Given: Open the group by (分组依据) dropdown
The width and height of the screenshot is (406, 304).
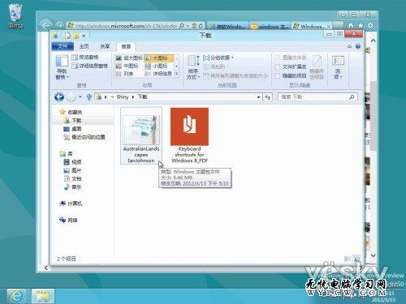Looking at the screenshot, I should coord(218,58).
